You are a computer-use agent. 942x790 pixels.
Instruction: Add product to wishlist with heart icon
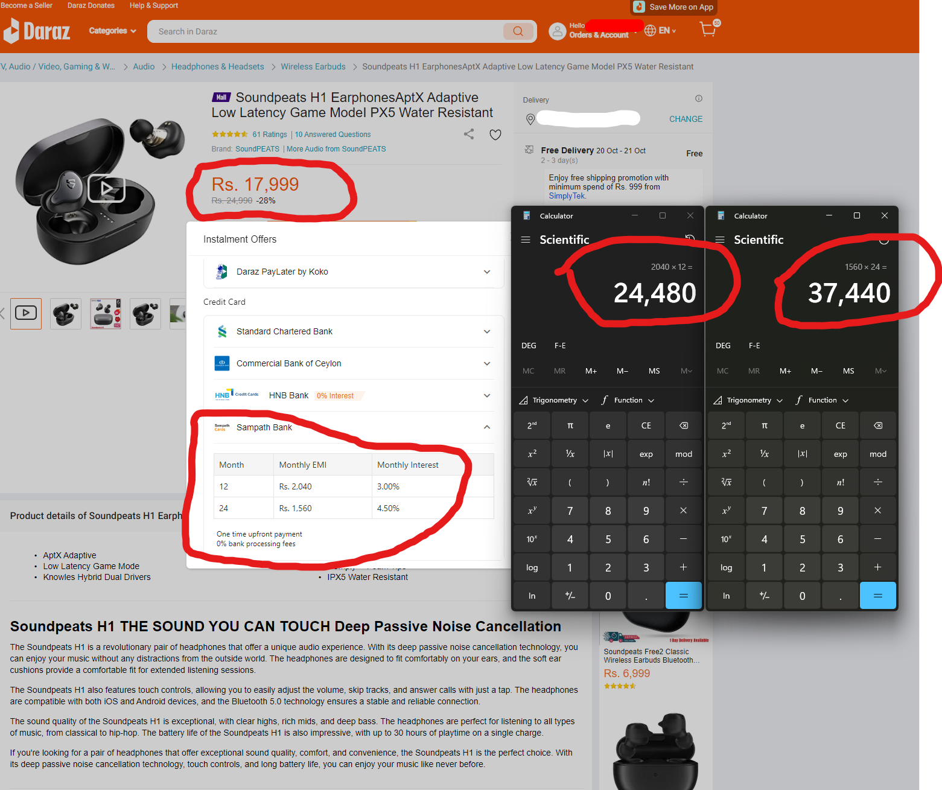(x=495, y=135)
